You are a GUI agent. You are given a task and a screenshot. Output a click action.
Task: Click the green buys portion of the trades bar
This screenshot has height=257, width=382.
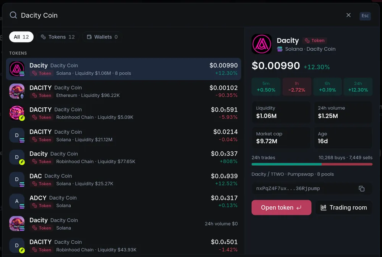(x=286, y=164)
